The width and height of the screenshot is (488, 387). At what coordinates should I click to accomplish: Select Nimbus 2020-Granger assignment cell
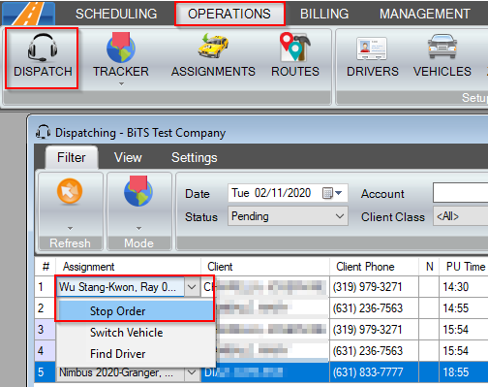(120, 372)
